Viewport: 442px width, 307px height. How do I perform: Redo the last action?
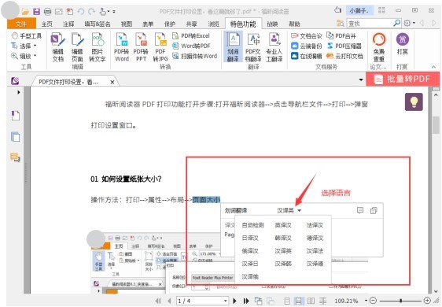coord(91,12)
